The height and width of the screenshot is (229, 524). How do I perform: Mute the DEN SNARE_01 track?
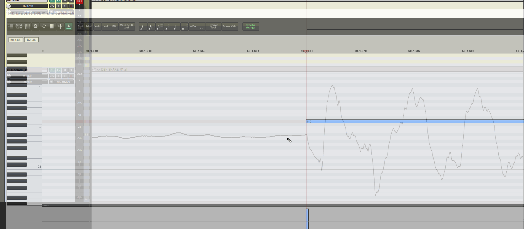point(65,70)
